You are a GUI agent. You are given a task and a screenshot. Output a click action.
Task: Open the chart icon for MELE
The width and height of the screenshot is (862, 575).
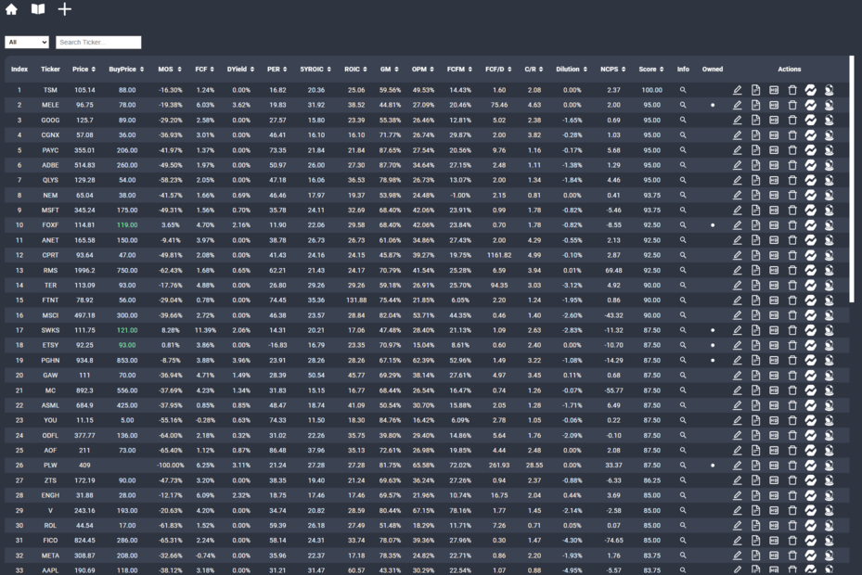[810, 105]
